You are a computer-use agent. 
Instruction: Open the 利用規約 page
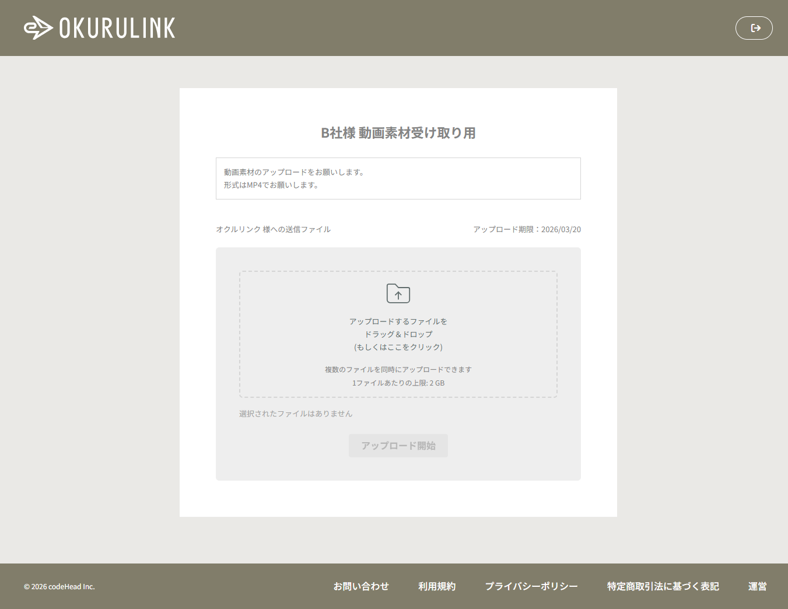437,586
